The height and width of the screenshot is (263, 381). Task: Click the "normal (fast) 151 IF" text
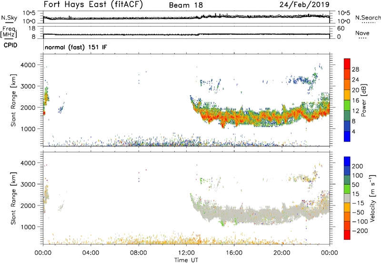(x=76, y=47)
